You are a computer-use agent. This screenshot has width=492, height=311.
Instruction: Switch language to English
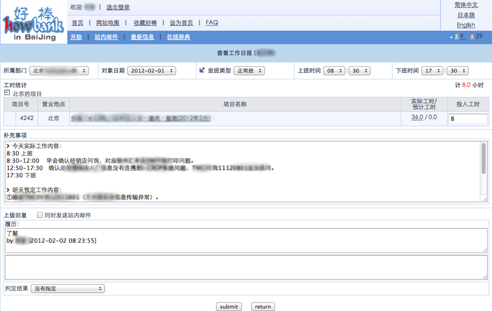pyautogui.click(x=466, y=25)
